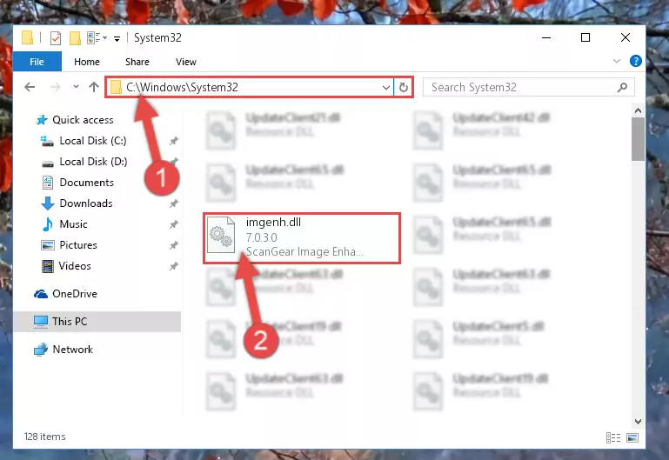
Task: Click the pin icon next to Local Disk (C:)
Action: (x=174, y=141)
